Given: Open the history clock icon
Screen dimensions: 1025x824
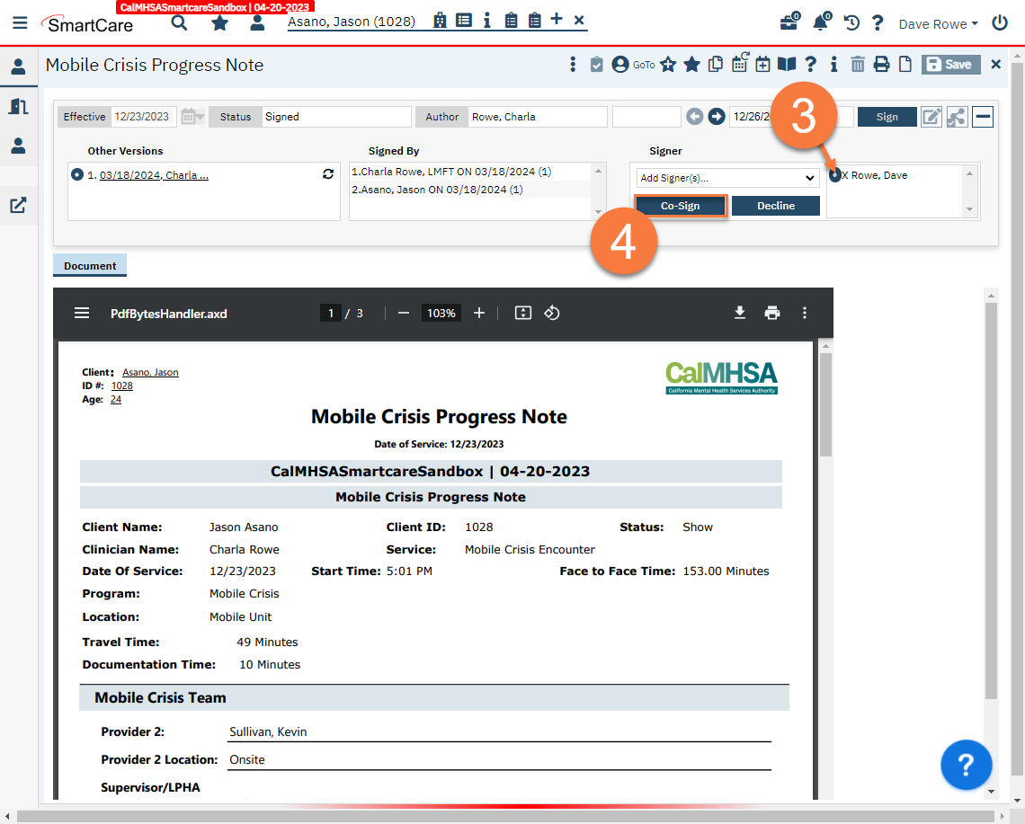Looking at the screenshot, I should 851,23.
